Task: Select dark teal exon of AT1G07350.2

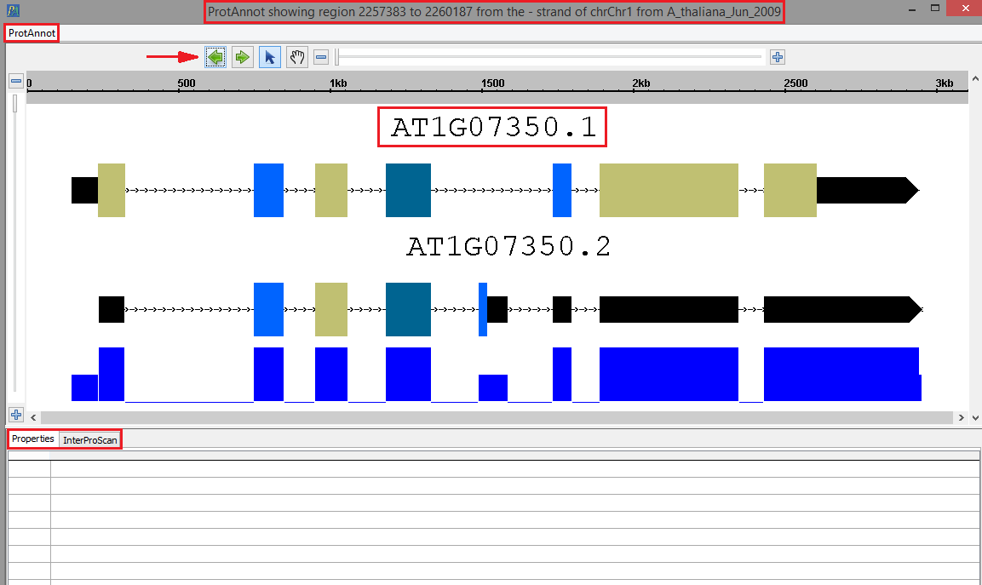Action: [408, 309]
